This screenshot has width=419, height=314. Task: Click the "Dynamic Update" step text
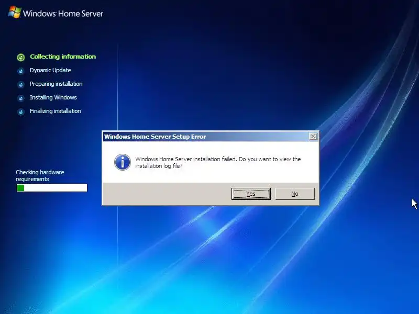[50, 70]
